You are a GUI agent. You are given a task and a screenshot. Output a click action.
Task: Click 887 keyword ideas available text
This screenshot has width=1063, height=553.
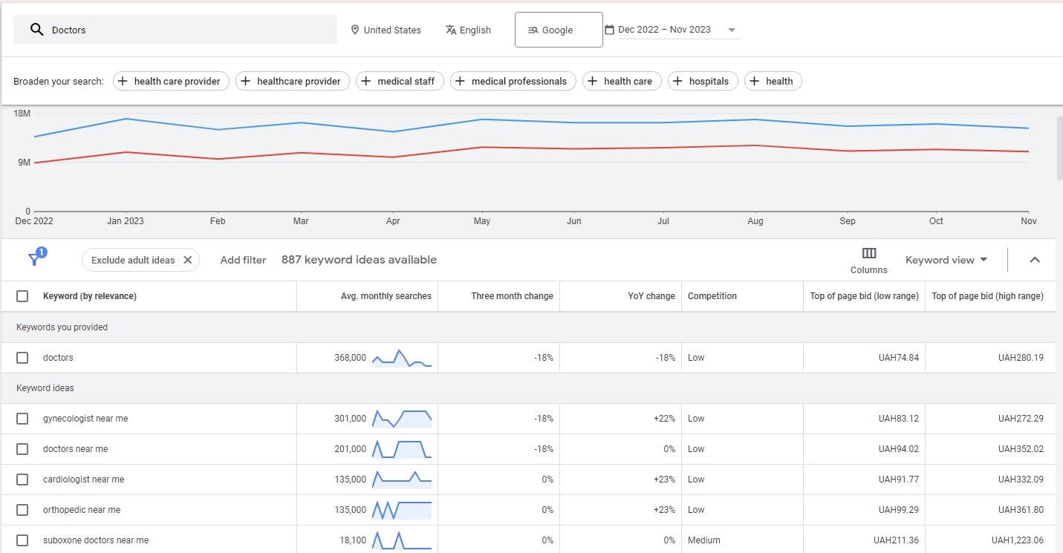[x=359, y=260]
